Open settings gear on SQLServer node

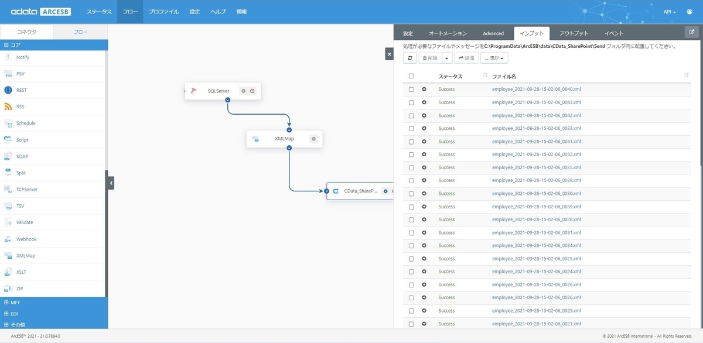coord(244,91)
